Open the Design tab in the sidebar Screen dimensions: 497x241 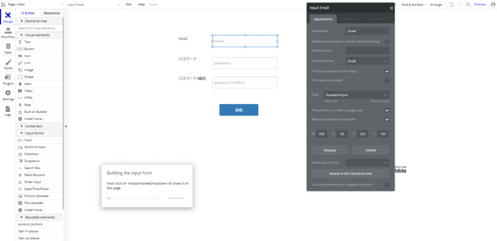pos(8,17)
